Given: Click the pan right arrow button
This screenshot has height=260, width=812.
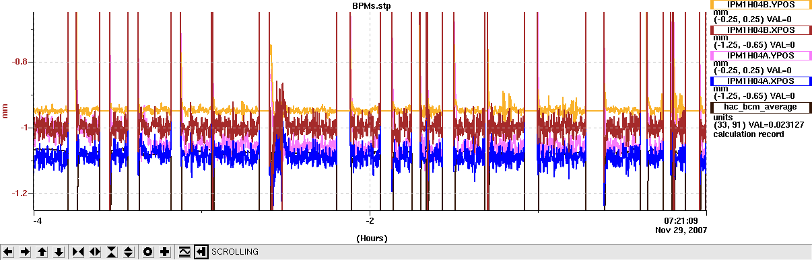Looking at the screenshot, I should [x=25, y=252].
